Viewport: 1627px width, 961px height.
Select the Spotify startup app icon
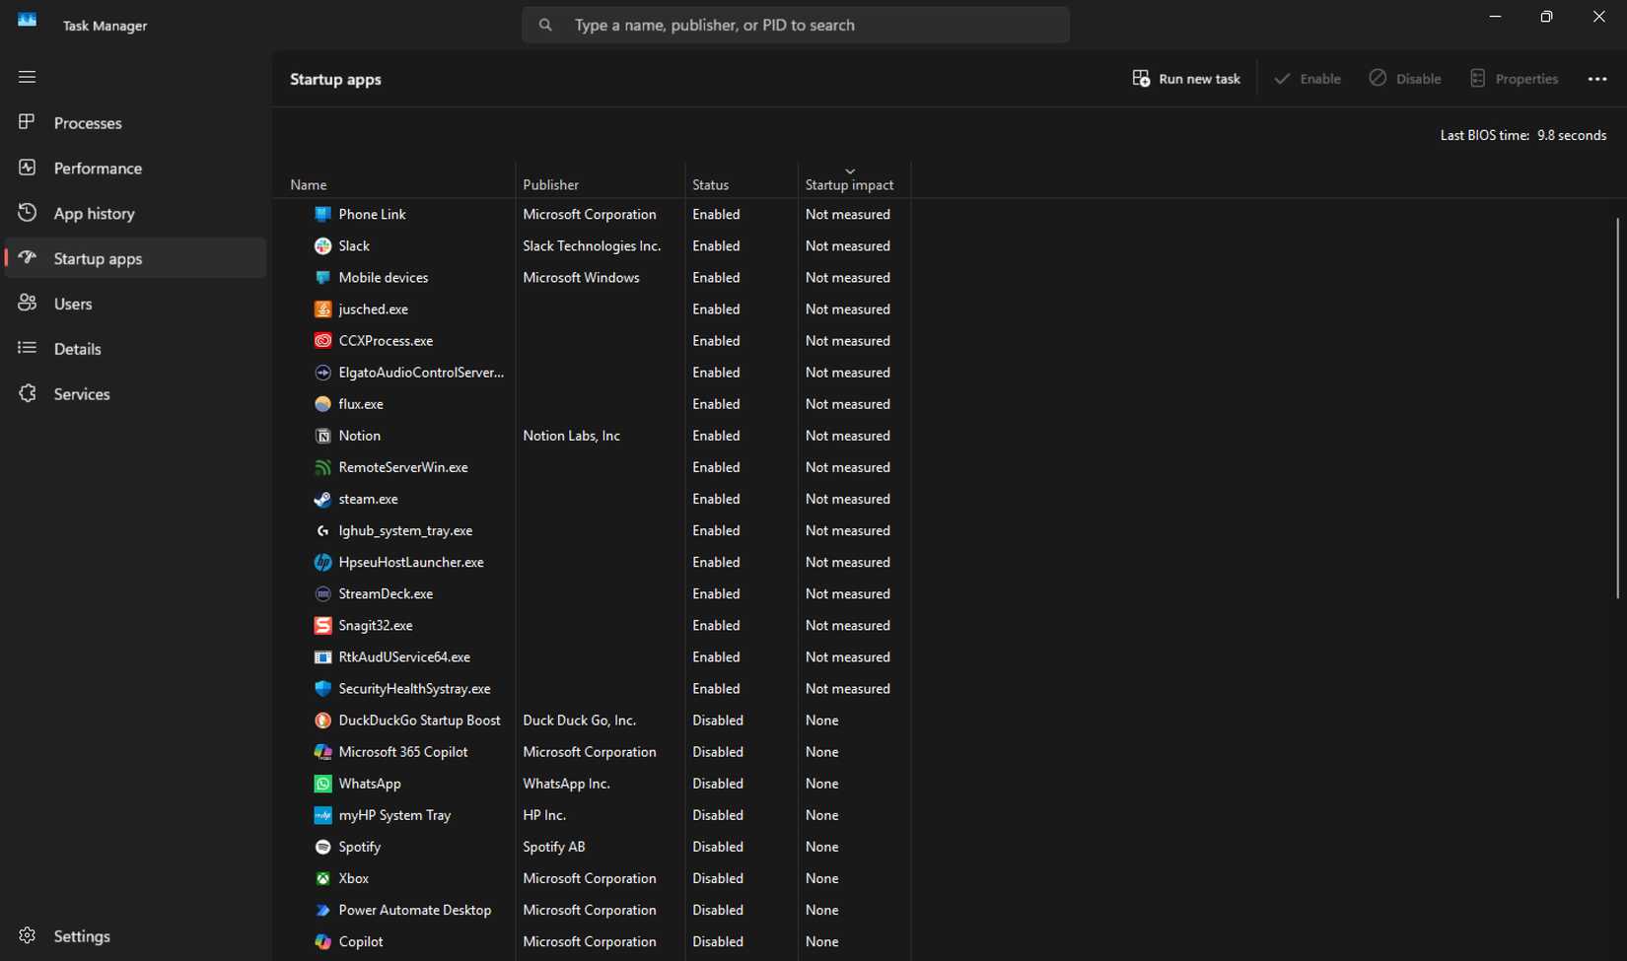[x=322, y=847]
